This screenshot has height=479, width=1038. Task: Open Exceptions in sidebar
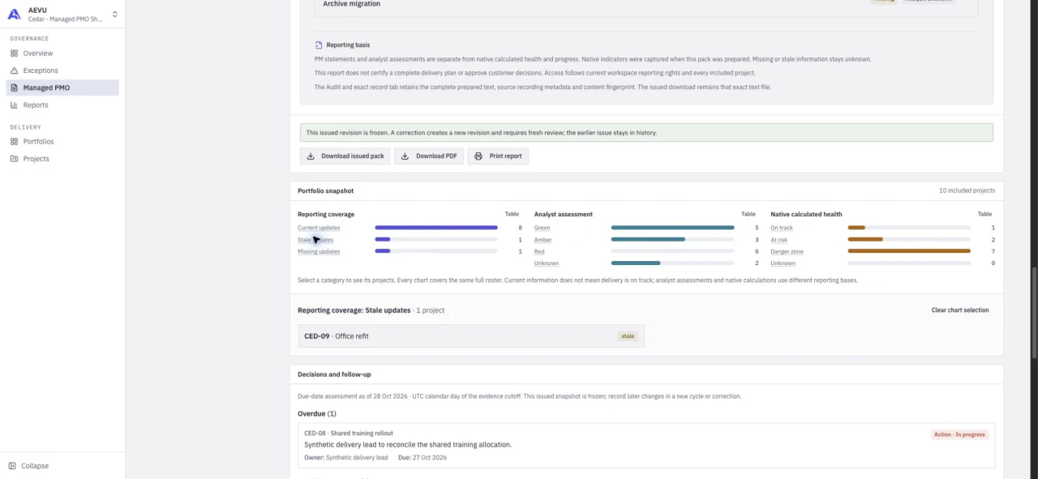coord(62,71)
